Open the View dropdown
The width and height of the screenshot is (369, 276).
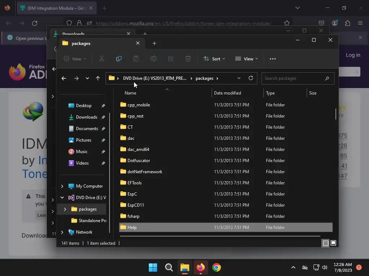(246, 59)
